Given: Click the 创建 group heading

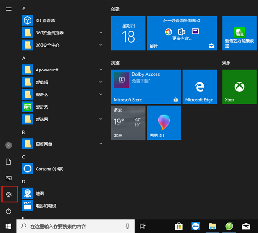Looking at the screenshot, I should pos(115,9).
